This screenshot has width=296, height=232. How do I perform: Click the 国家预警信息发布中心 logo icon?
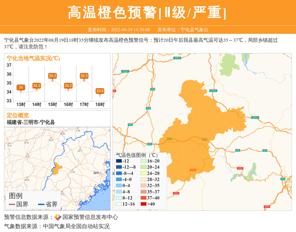58,217
